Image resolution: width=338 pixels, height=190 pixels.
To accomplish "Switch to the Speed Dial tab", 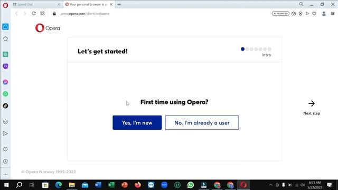I will coord(36,4).
